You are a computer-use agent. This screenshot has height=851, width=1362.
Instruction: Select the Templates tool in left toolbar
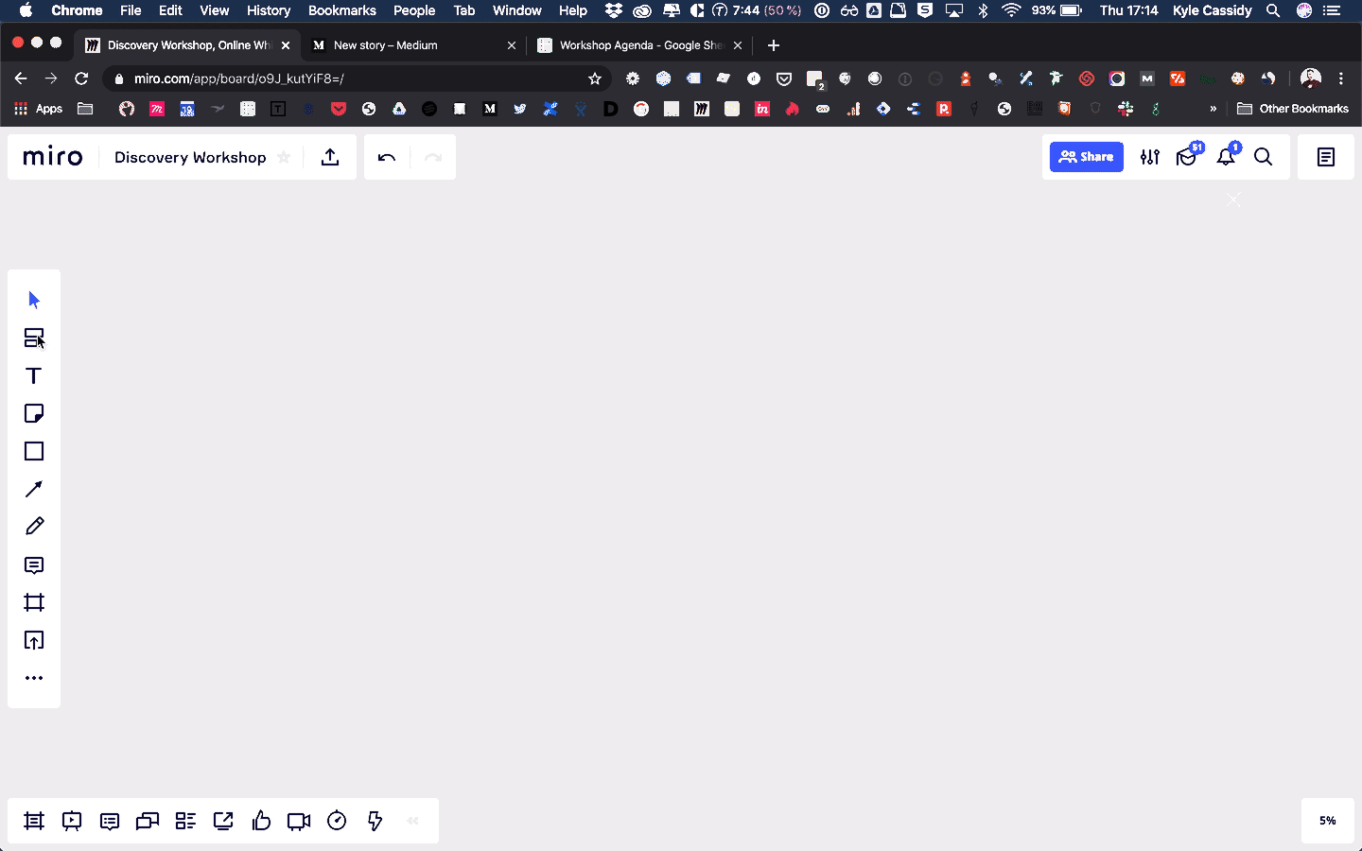point(34,338)
